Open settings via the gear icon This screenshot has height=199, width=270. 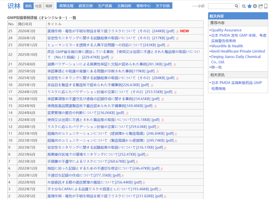tap(255, 6)
